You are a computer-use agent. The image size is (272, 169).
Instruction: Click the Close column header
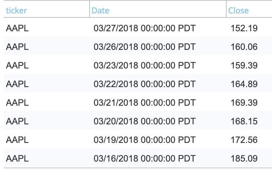[238, 10]
